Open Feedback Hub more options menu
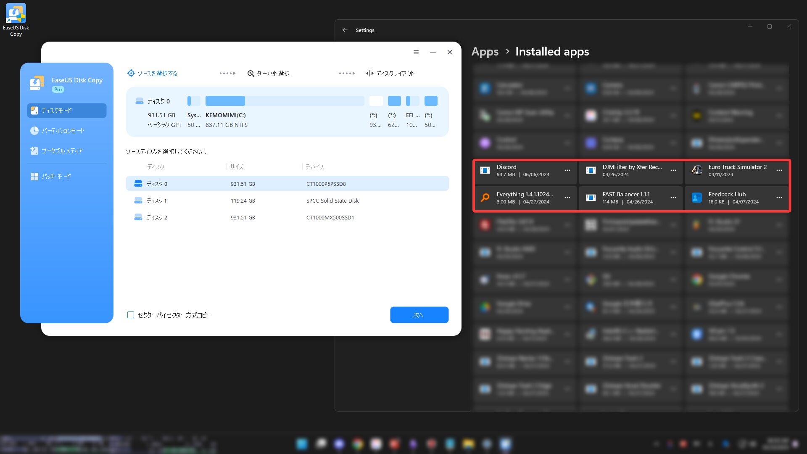Image resolution: width=807 pixels, height=454 pixels. click(779, 198)
